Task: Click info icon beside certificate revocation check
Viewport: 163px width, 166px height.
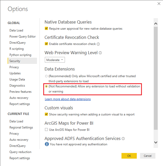Action: (98, 44)
